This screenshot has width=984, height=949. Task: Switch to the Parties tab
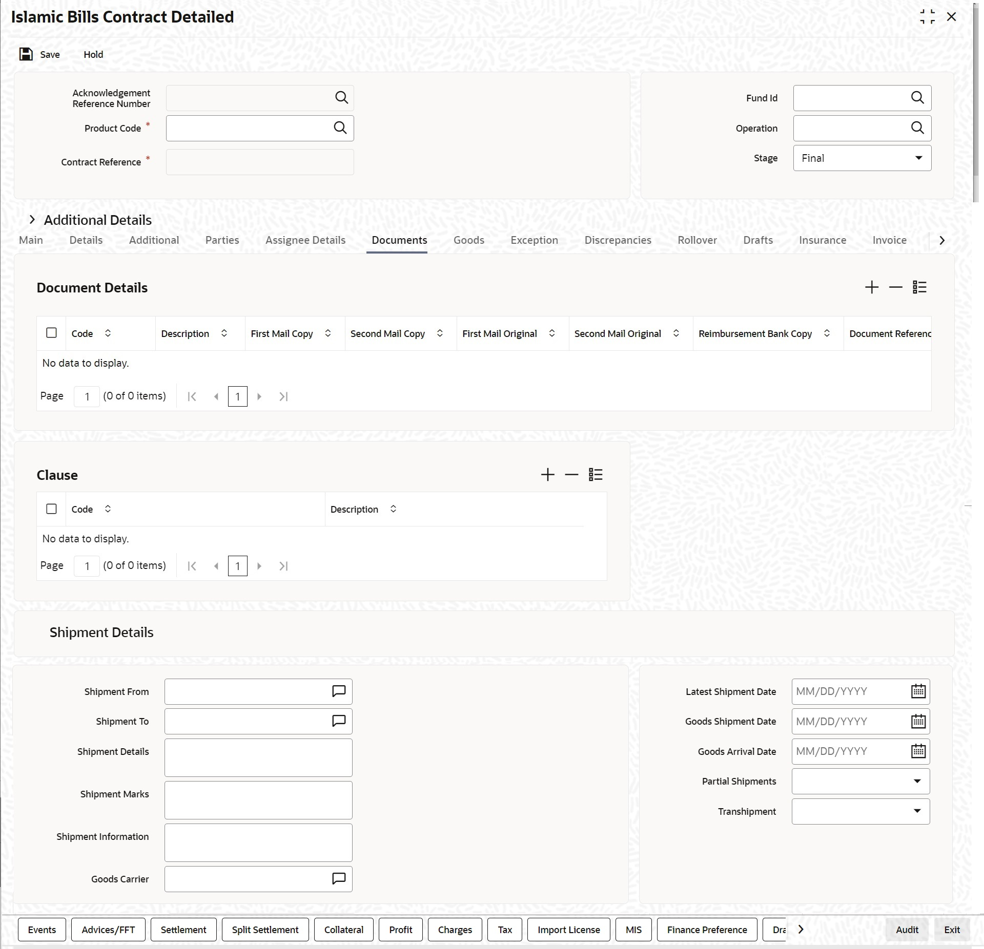click(x=222, y=240)
